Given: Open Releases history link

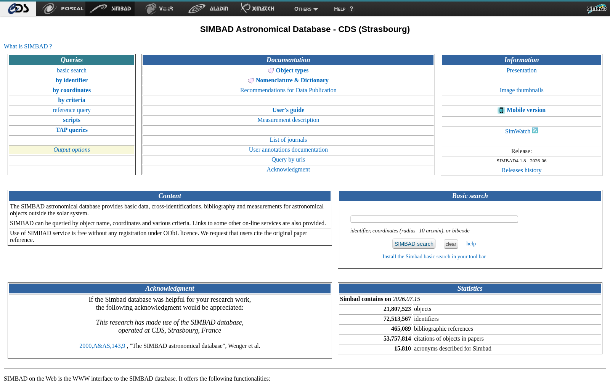Looking at the screenshot, I should pyautogui.click(x=522, y=170).
